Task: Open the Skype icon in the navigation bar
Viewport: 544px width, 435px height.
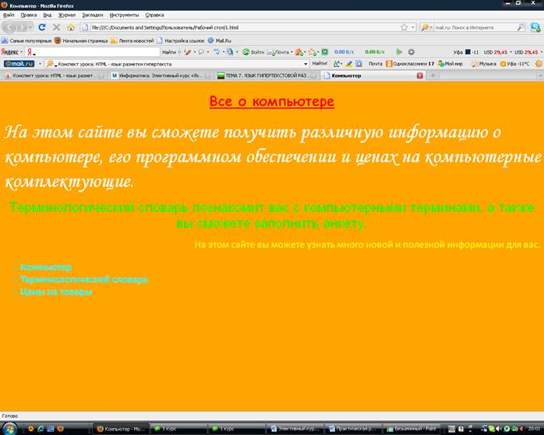Action: (x=535, y=27)
